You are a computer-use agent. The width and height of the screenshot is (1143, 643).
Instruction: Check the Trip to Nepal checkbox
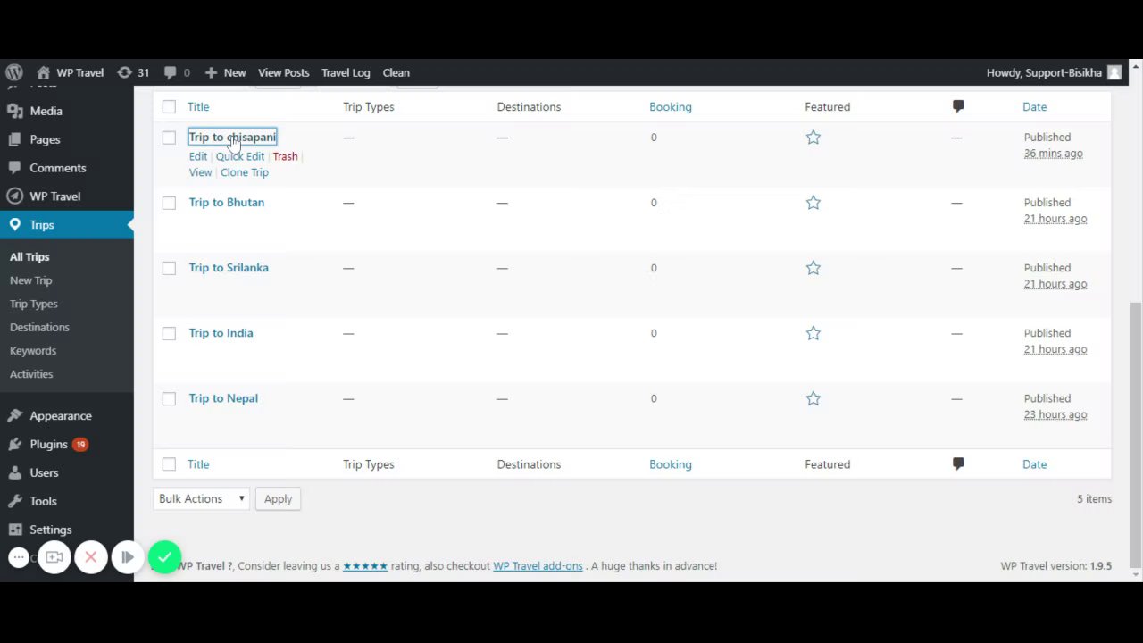point(169,398)
